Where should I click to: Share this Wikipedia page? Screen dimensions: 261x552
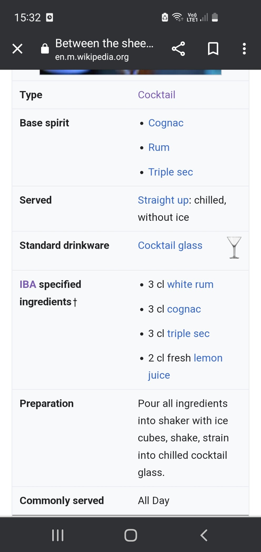point(178,49)
